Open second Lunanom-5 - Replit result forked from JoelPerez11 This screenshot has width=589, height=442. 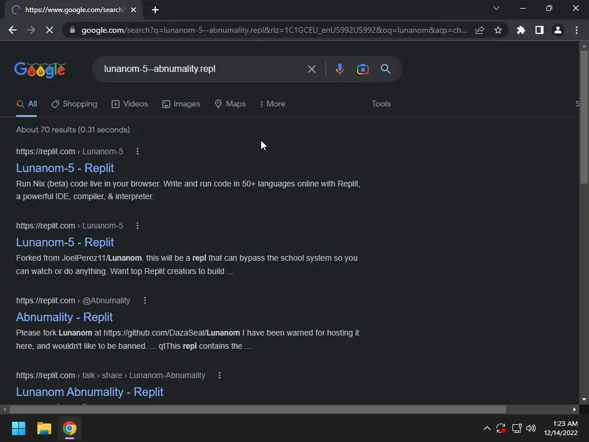64,242
